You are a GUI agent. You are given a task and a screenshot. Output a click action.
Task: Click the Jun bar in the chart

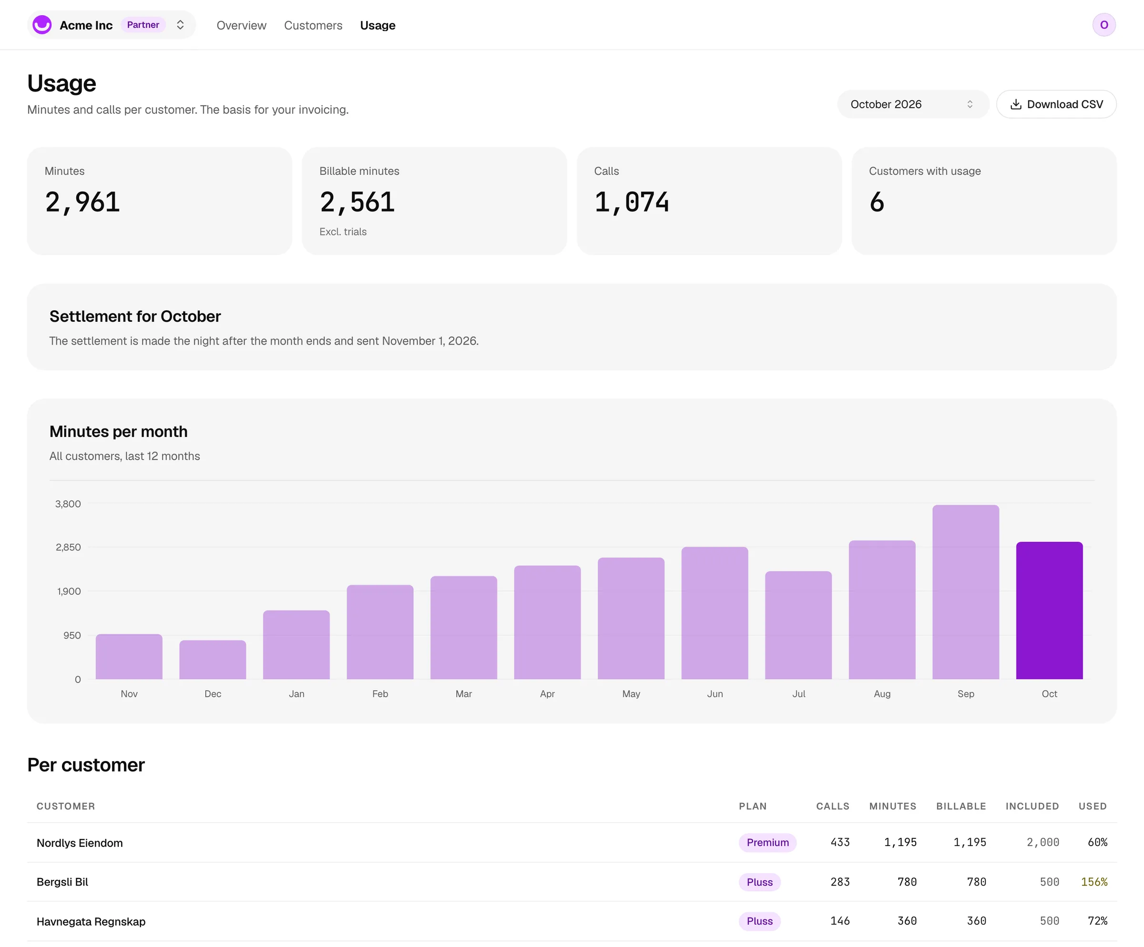(715, 612)
